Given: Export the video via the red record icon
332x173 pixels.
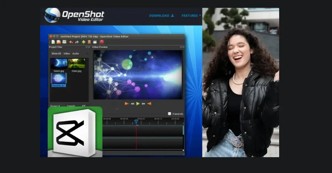Looking at the screenshot, I should (x=102, y=42).
